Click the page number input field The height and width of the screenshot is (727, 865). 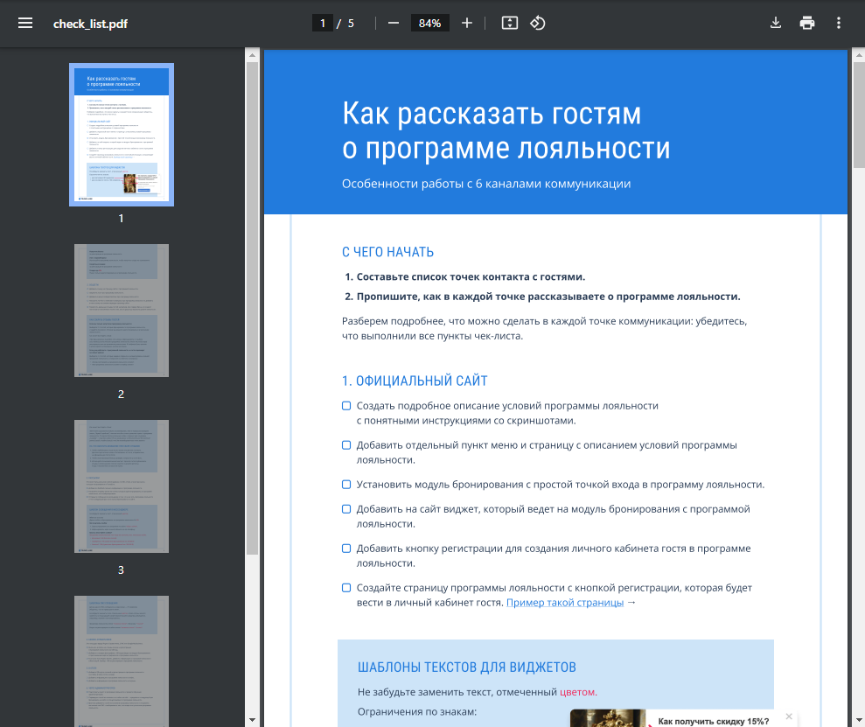click(x=323, y=23)
